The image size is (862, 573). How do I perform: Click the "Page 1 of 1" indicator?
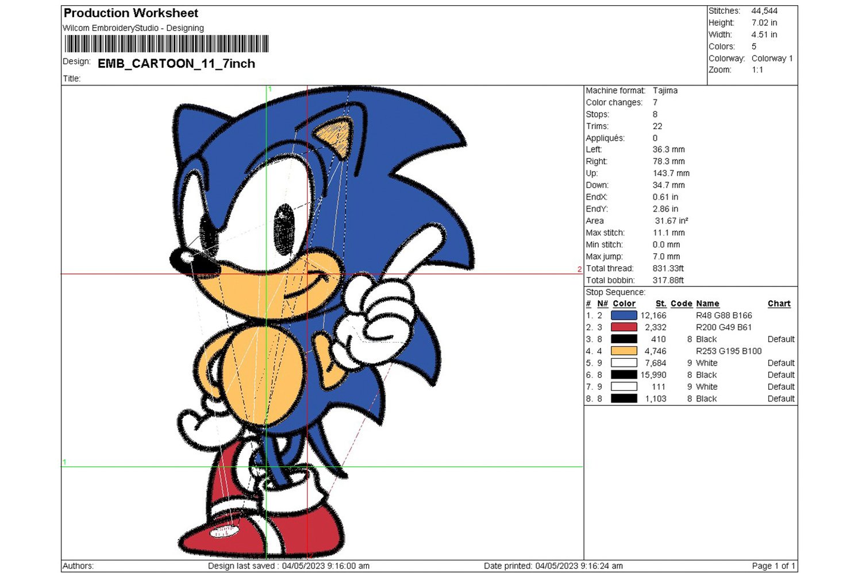(x=774, y=566)
